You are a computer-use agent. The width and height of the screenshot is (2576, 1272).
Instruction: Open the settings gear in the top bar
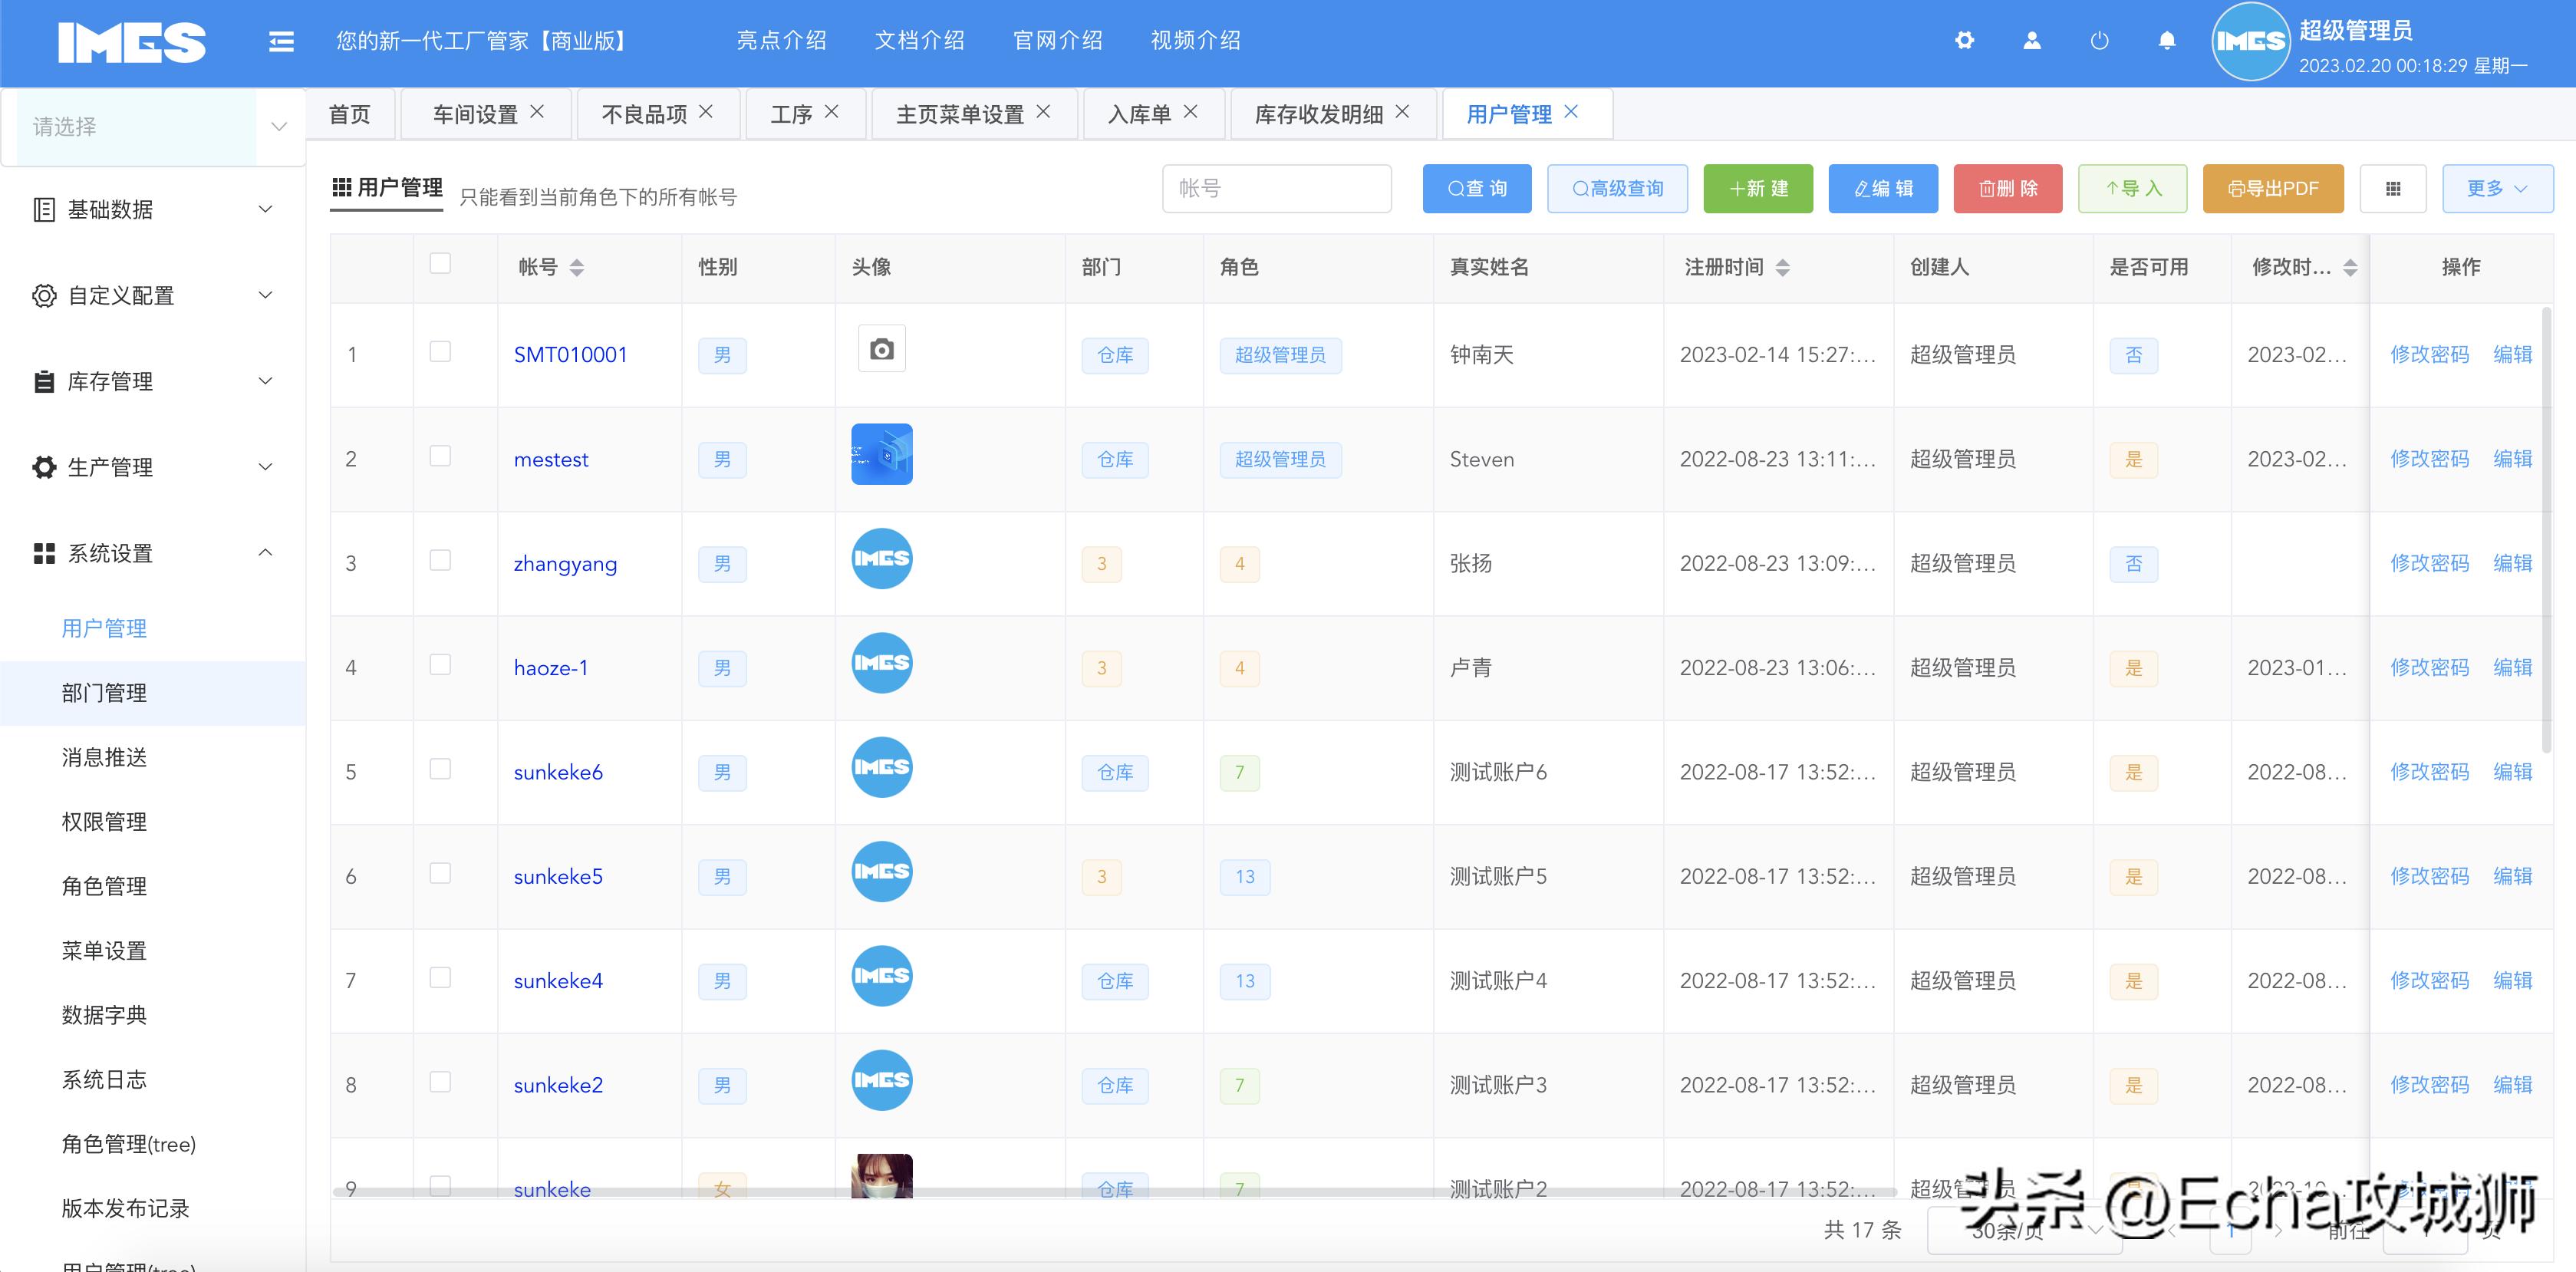1965,40
